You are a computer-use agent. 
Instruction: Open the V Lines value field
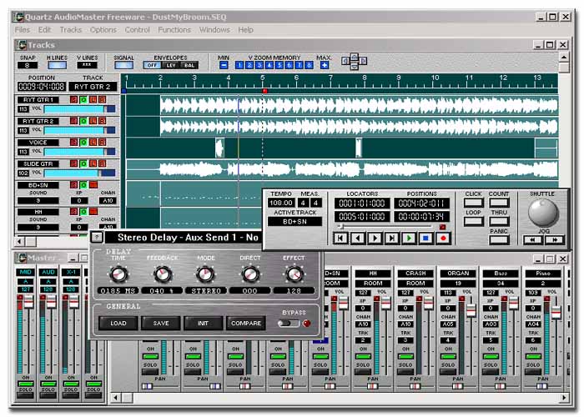pyautogui.click(x=87, y=66)
